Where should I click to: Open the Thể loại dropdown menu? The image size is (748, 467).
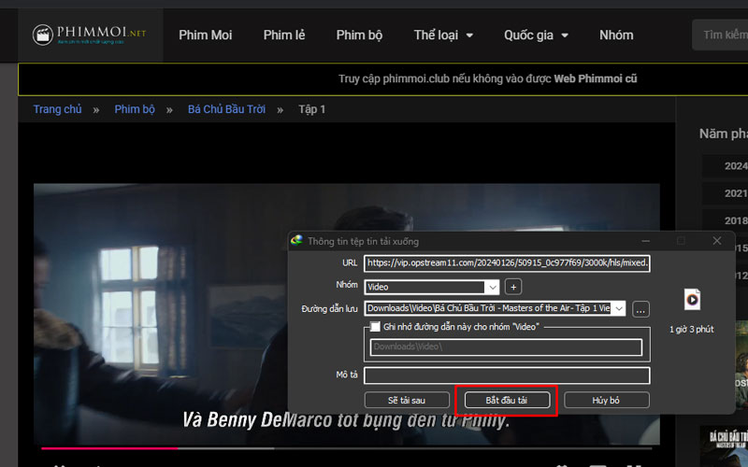tap(443, 35)
